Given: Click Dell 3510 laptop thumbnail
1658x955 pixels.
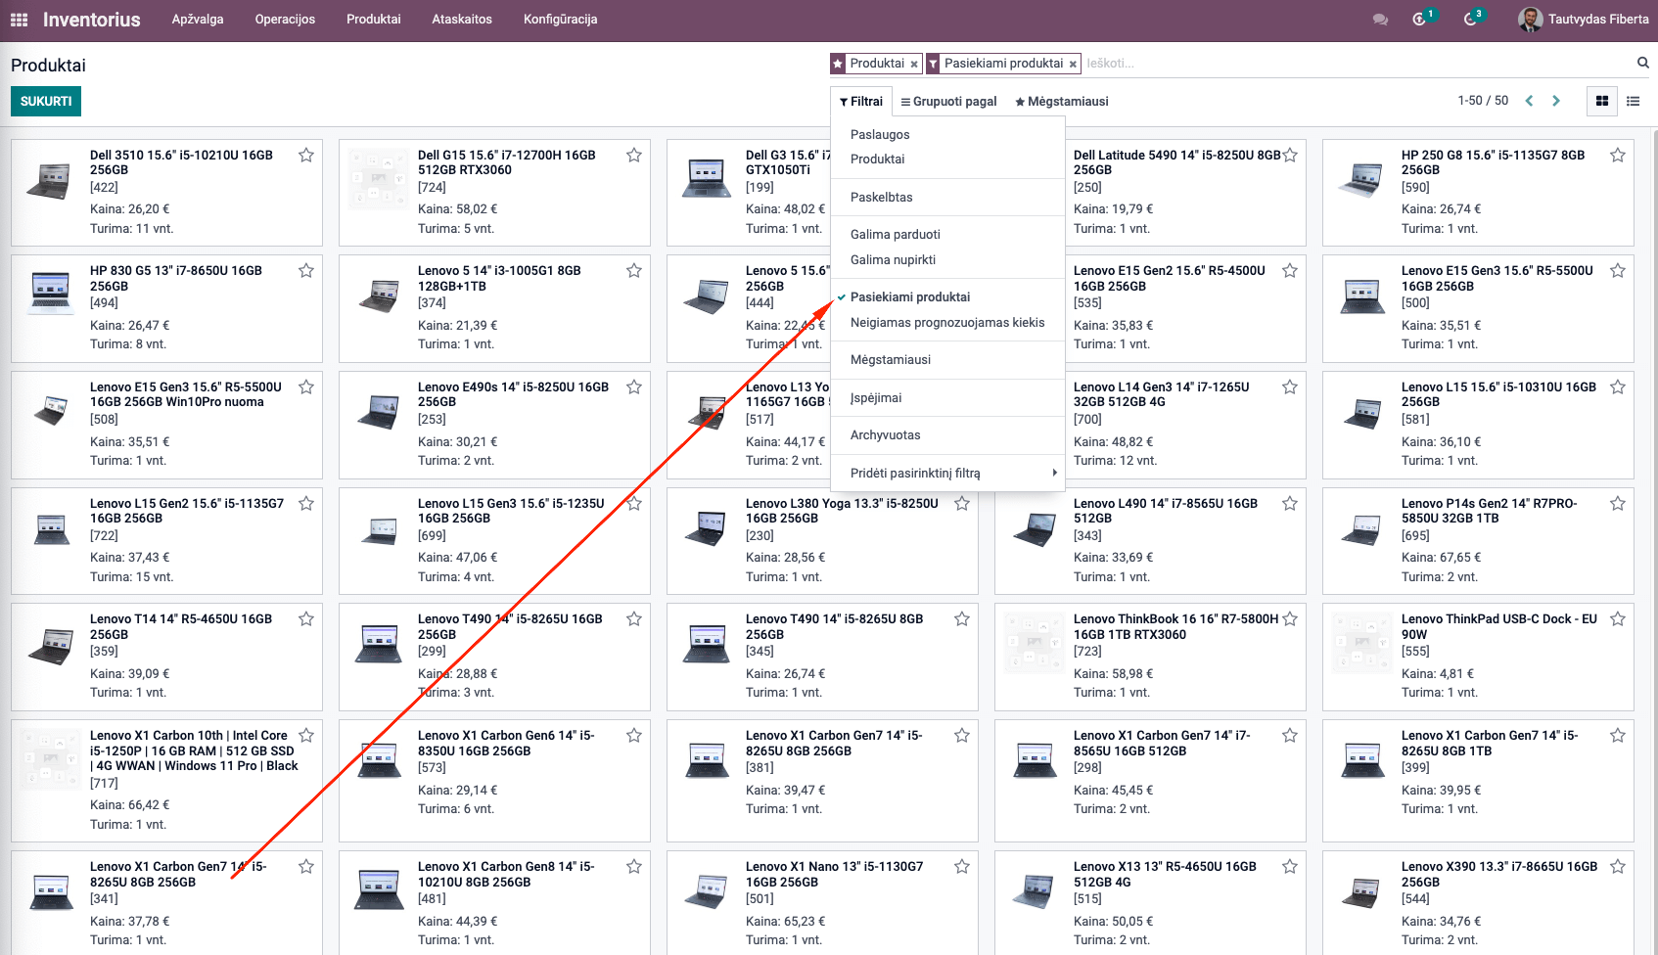Looking at the screenshot, I should 50,180.
